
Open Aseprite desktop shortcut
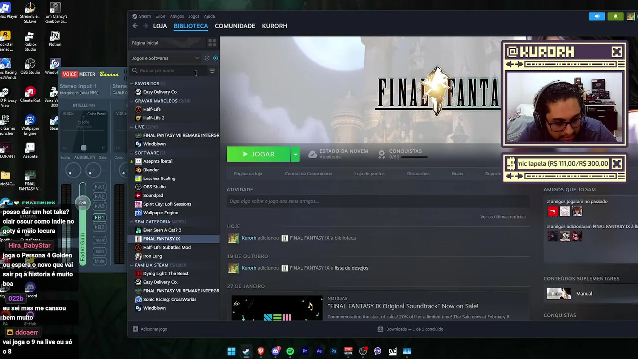[30, 151]
